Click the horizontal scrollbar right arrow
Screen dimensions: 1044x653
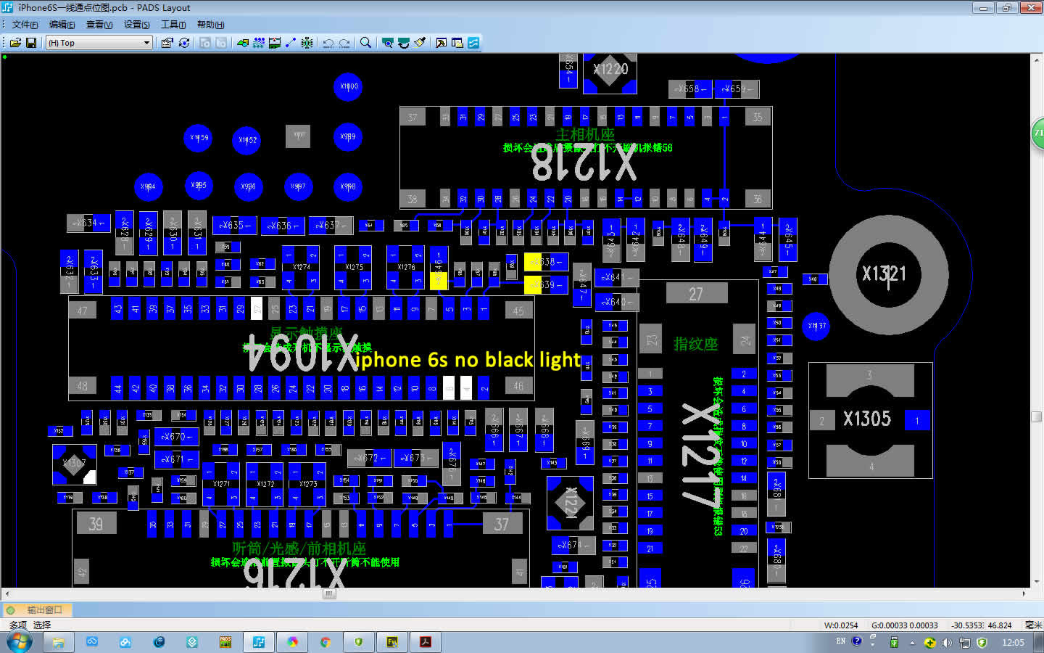click(1024, 594)
